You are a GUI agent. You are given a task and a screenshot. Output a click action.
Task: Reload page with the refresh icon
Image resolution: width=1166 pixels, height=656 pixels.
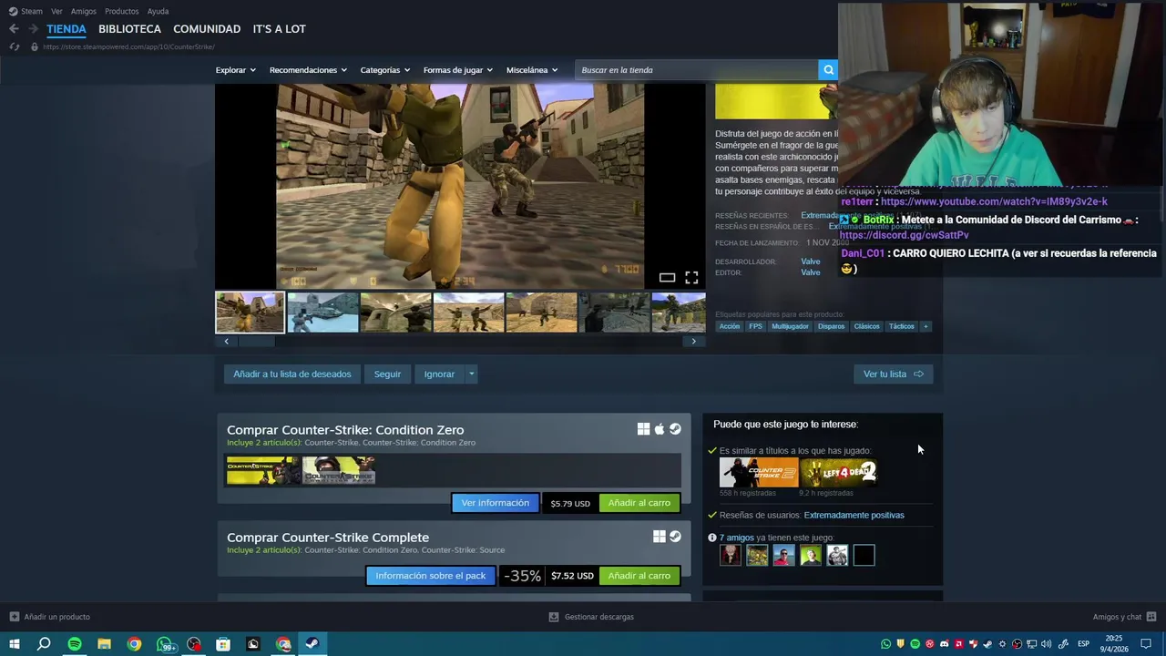tap(14, 46)
